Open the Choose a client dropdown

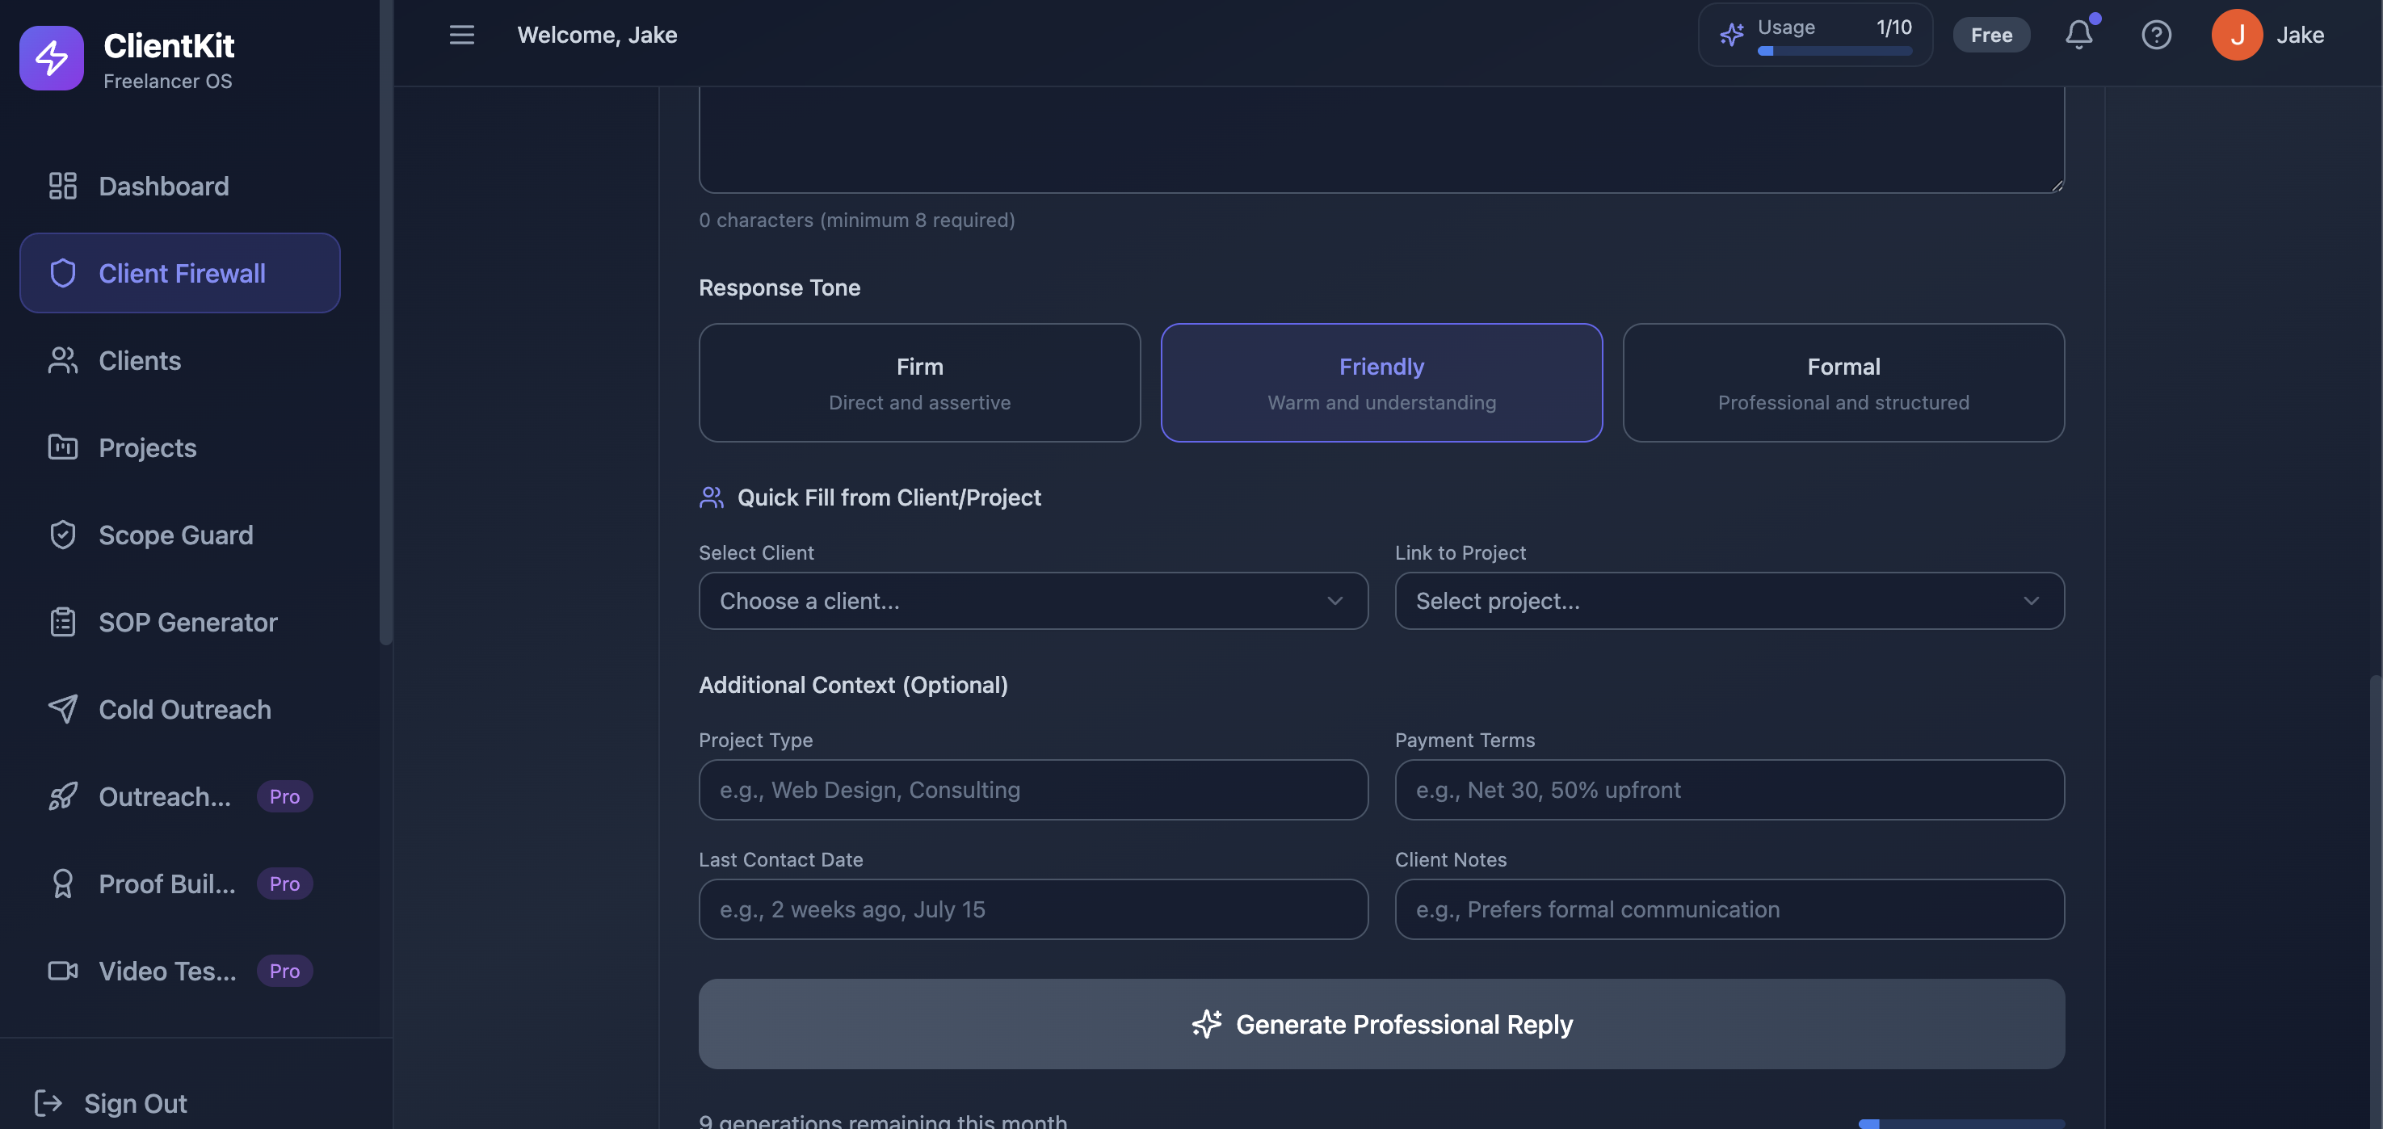(1033, 601)
